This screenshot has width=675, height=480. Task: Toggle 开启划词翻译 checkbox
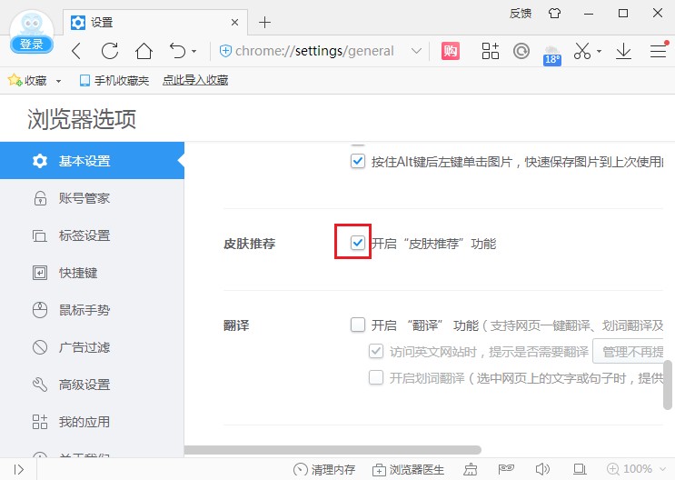pos(376,377)
